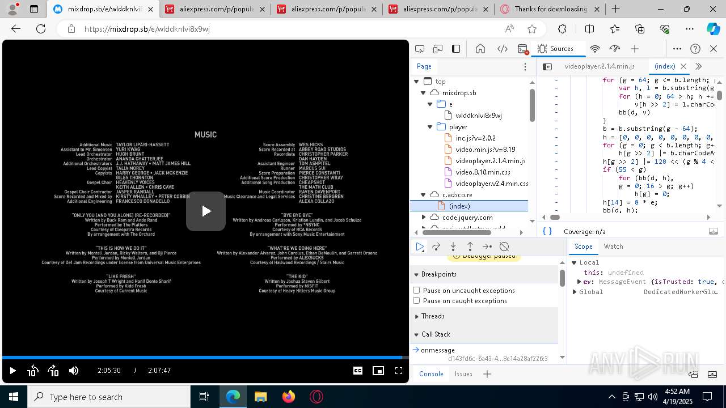Play video from bottom control bar
This screenshot has width=726, height=408.
click(12, 371)
